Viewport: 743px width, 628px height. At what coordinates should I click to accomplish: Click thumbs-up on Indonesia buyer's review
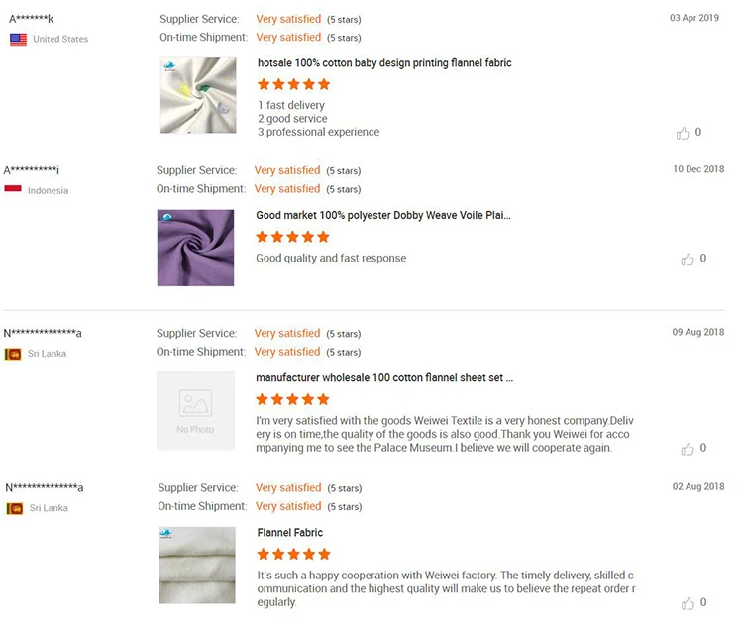688,260
